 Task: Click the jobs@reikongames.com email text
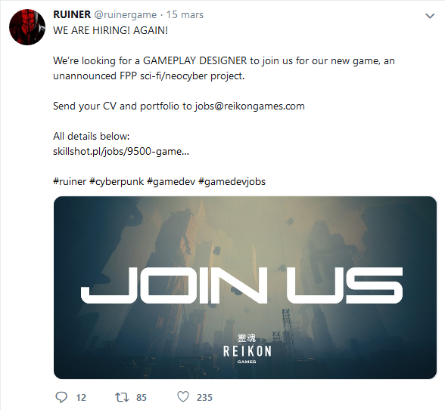250,106
